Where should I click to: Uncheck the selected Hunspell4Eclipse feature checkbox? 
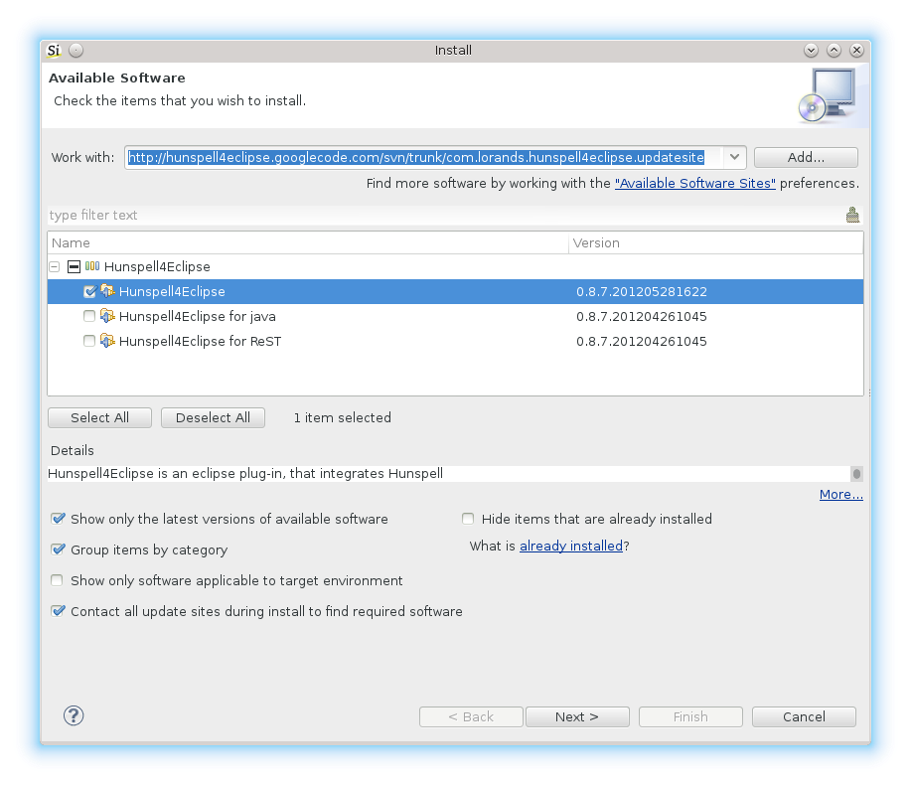pyautogui.click(x=88, y=291)
